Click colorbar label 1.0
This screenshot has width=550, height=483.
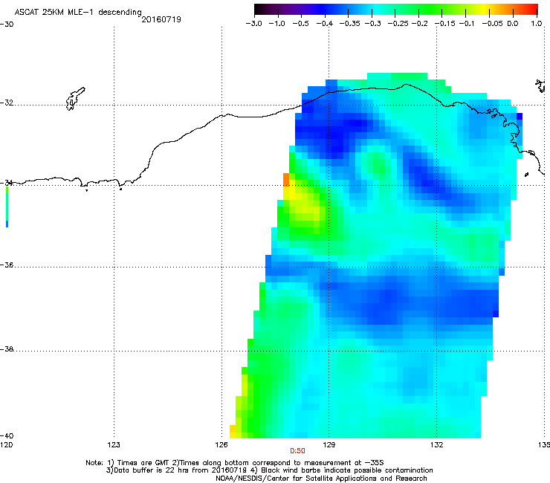click(537, 24)
